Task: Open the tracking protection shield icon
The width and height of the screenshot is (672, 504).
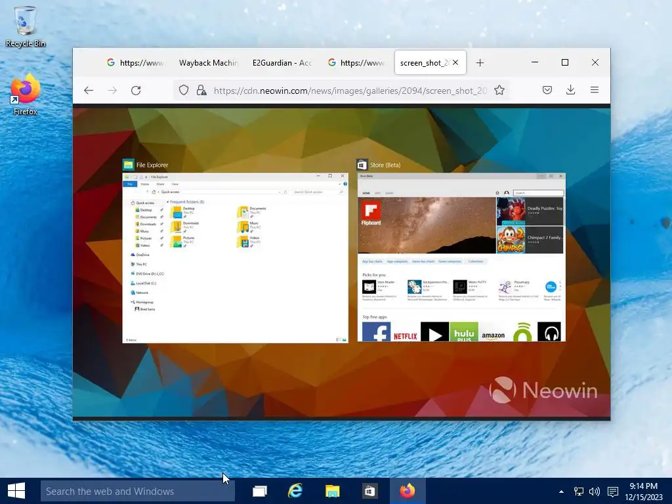Action: 184,91
